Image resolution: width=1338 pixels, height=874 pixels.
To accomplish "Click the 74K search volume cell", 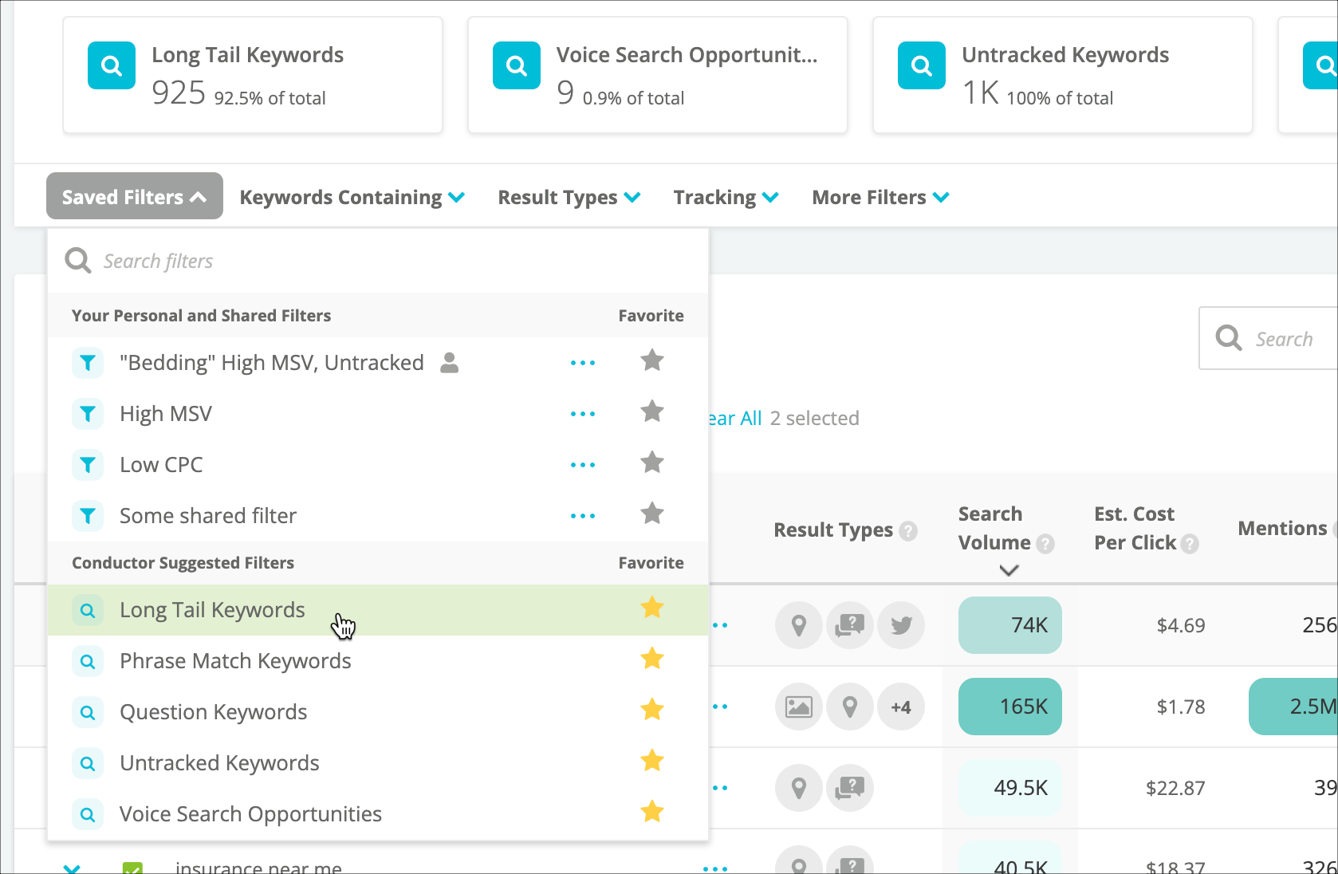I will (1010, 625).
